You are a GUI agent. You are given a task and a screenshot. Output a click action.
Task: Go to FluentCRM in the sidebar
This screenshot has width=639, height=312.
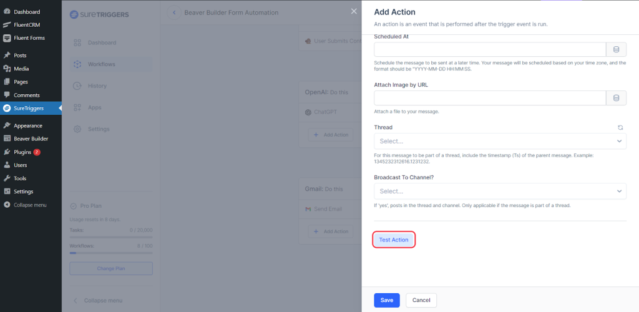pyautogui.click(x=26, y=25)
